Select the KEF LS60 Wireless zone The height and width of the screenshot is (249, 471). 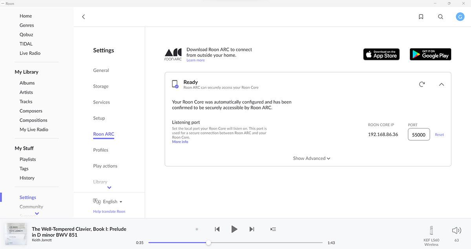coord(431,236)
